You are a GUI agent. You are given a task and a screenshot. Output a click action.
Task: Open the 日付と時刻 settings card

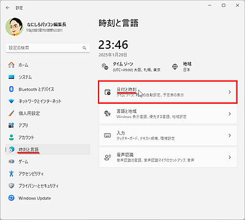click(168, 92)
